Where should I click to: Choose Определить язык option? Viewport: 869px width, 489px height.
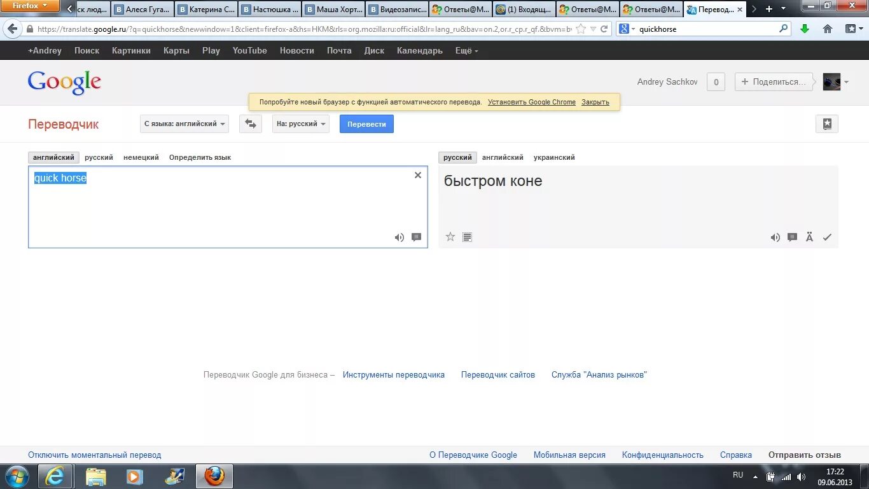(200, 157)
